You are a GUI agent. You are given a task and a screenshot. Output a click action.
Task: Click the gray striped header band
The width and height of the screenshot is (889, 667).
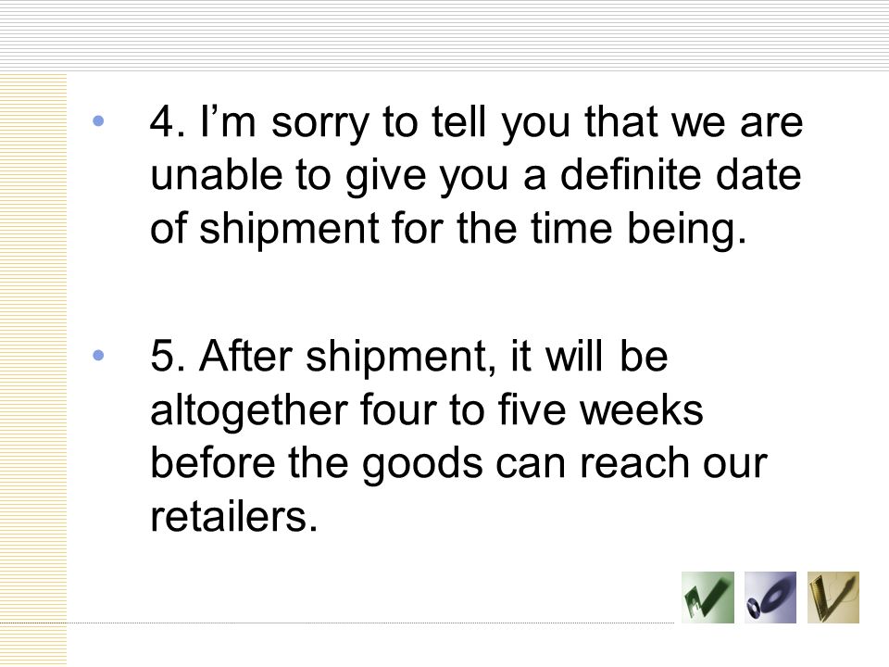point(444,35)
